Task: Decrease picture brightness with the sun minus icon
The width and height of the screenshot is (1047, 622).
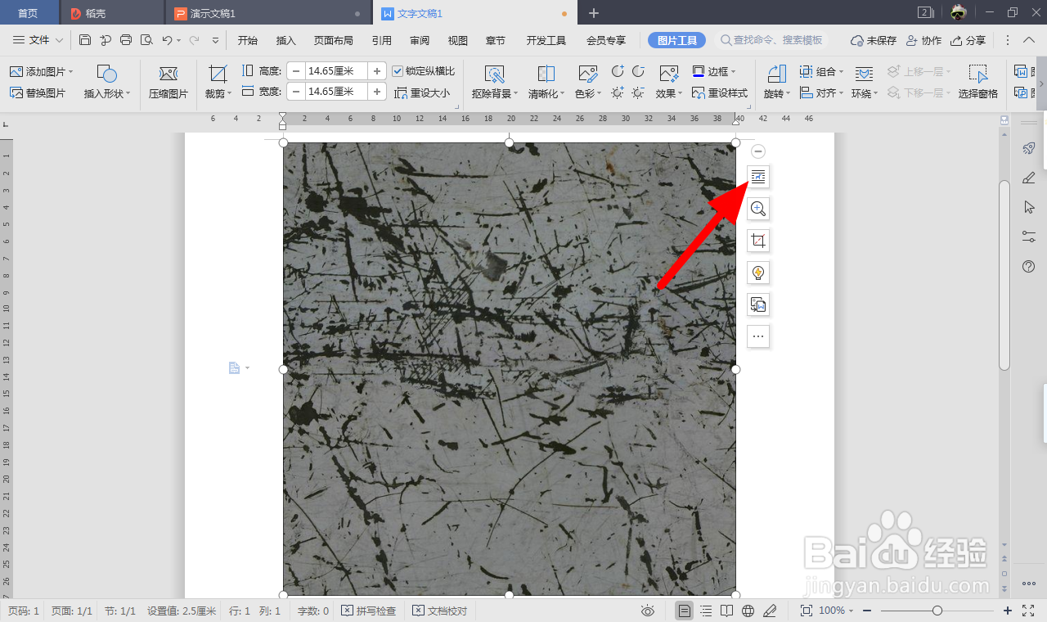Action: (x=638, y=92)
